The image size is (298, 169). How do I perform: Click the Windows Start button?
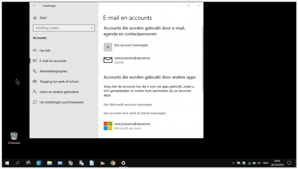pyautogui.click(x=7, y=163)
